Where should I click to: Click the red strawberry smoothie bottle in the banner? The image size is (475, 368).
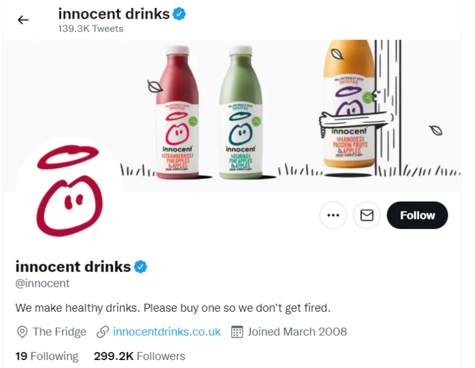pyautogui.click(x=179, y=114)
